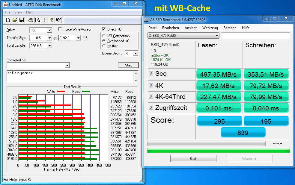Select the Neither radio button
This screenshot has height=185, width=295.
click(104, 46)
